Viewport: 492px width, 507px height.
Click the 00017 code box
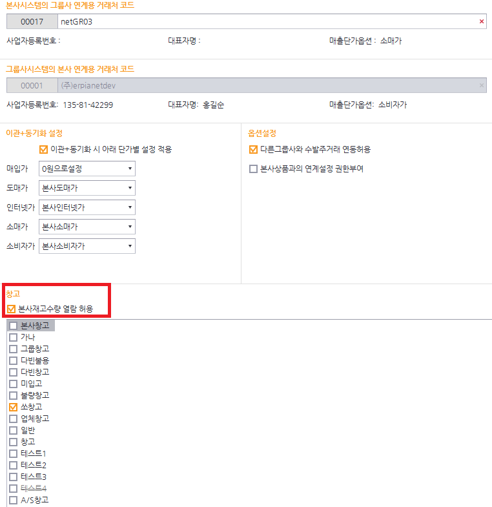point(32,21)
